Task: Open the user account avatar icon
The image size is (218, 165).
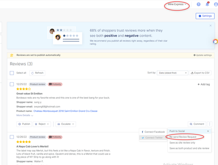Action: pyautogui.click(x=216, y=4)
